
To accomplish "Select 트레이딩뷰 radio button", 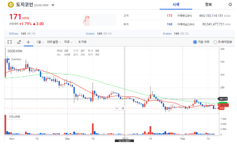I will pos(215,42).
